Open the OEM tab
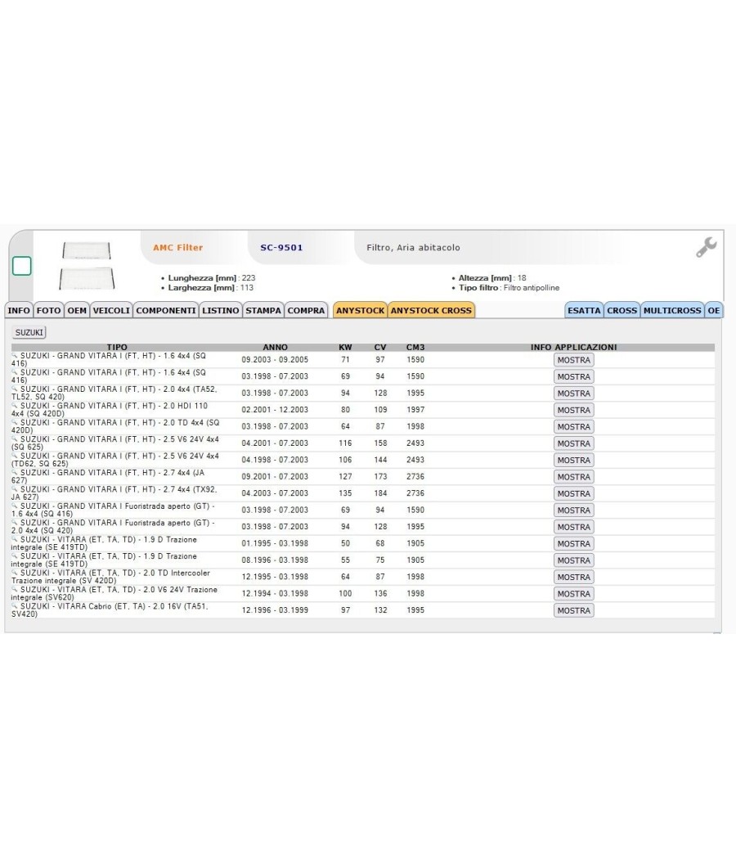736x859 pixels. (x=77, y=311)
